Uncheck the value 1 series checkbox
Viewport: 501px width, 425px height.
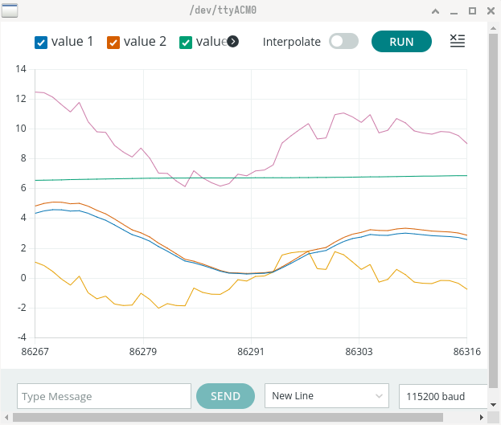coord(42,42)
